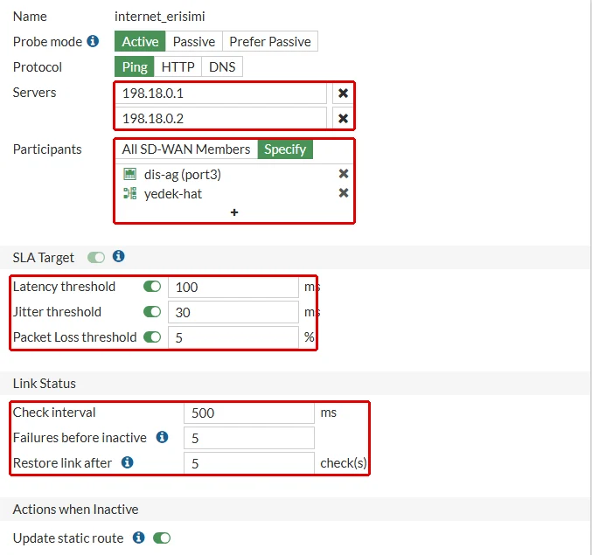Toggle Jitter threshold switch
This screenshot has width=592, height=555.
point(152,312)
